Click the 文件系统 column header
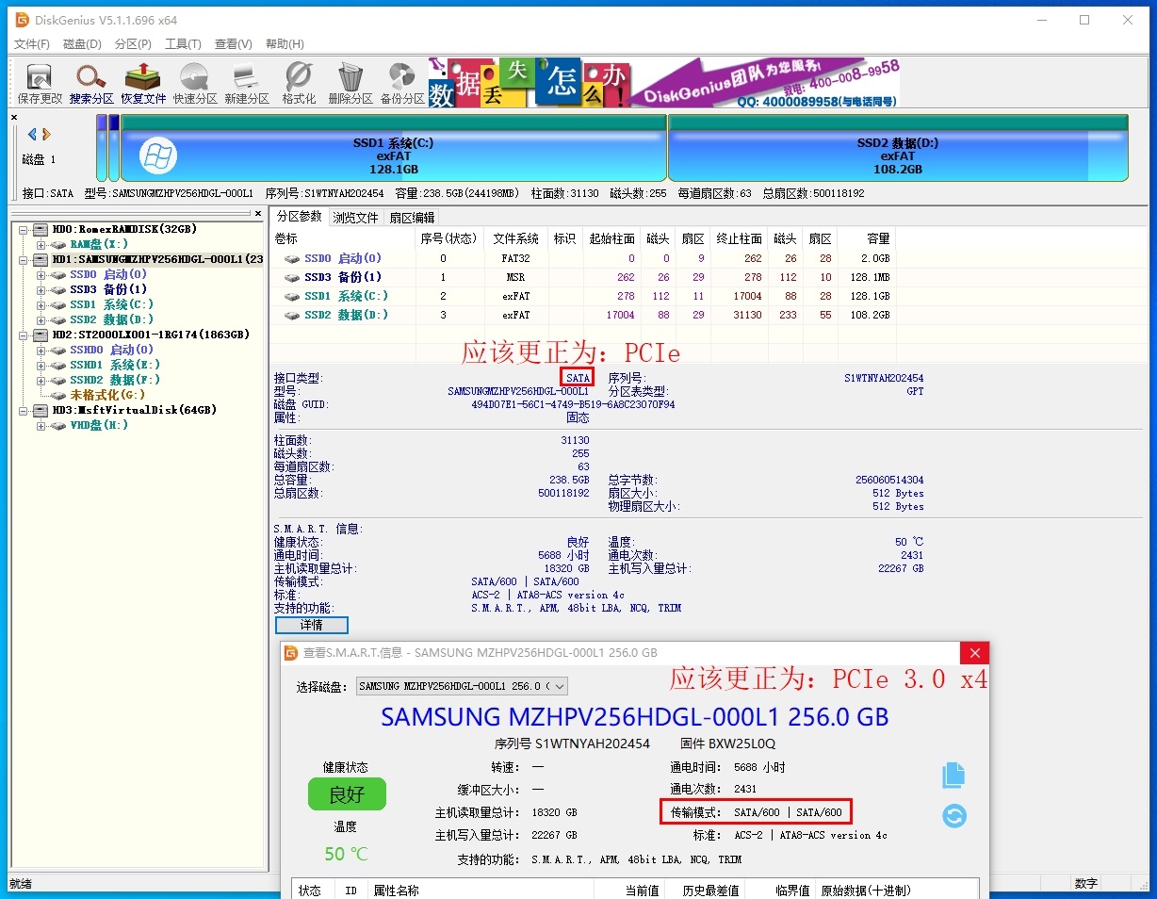The width and height of the screenshot is (1157, 899). click(x=515, y=238)
